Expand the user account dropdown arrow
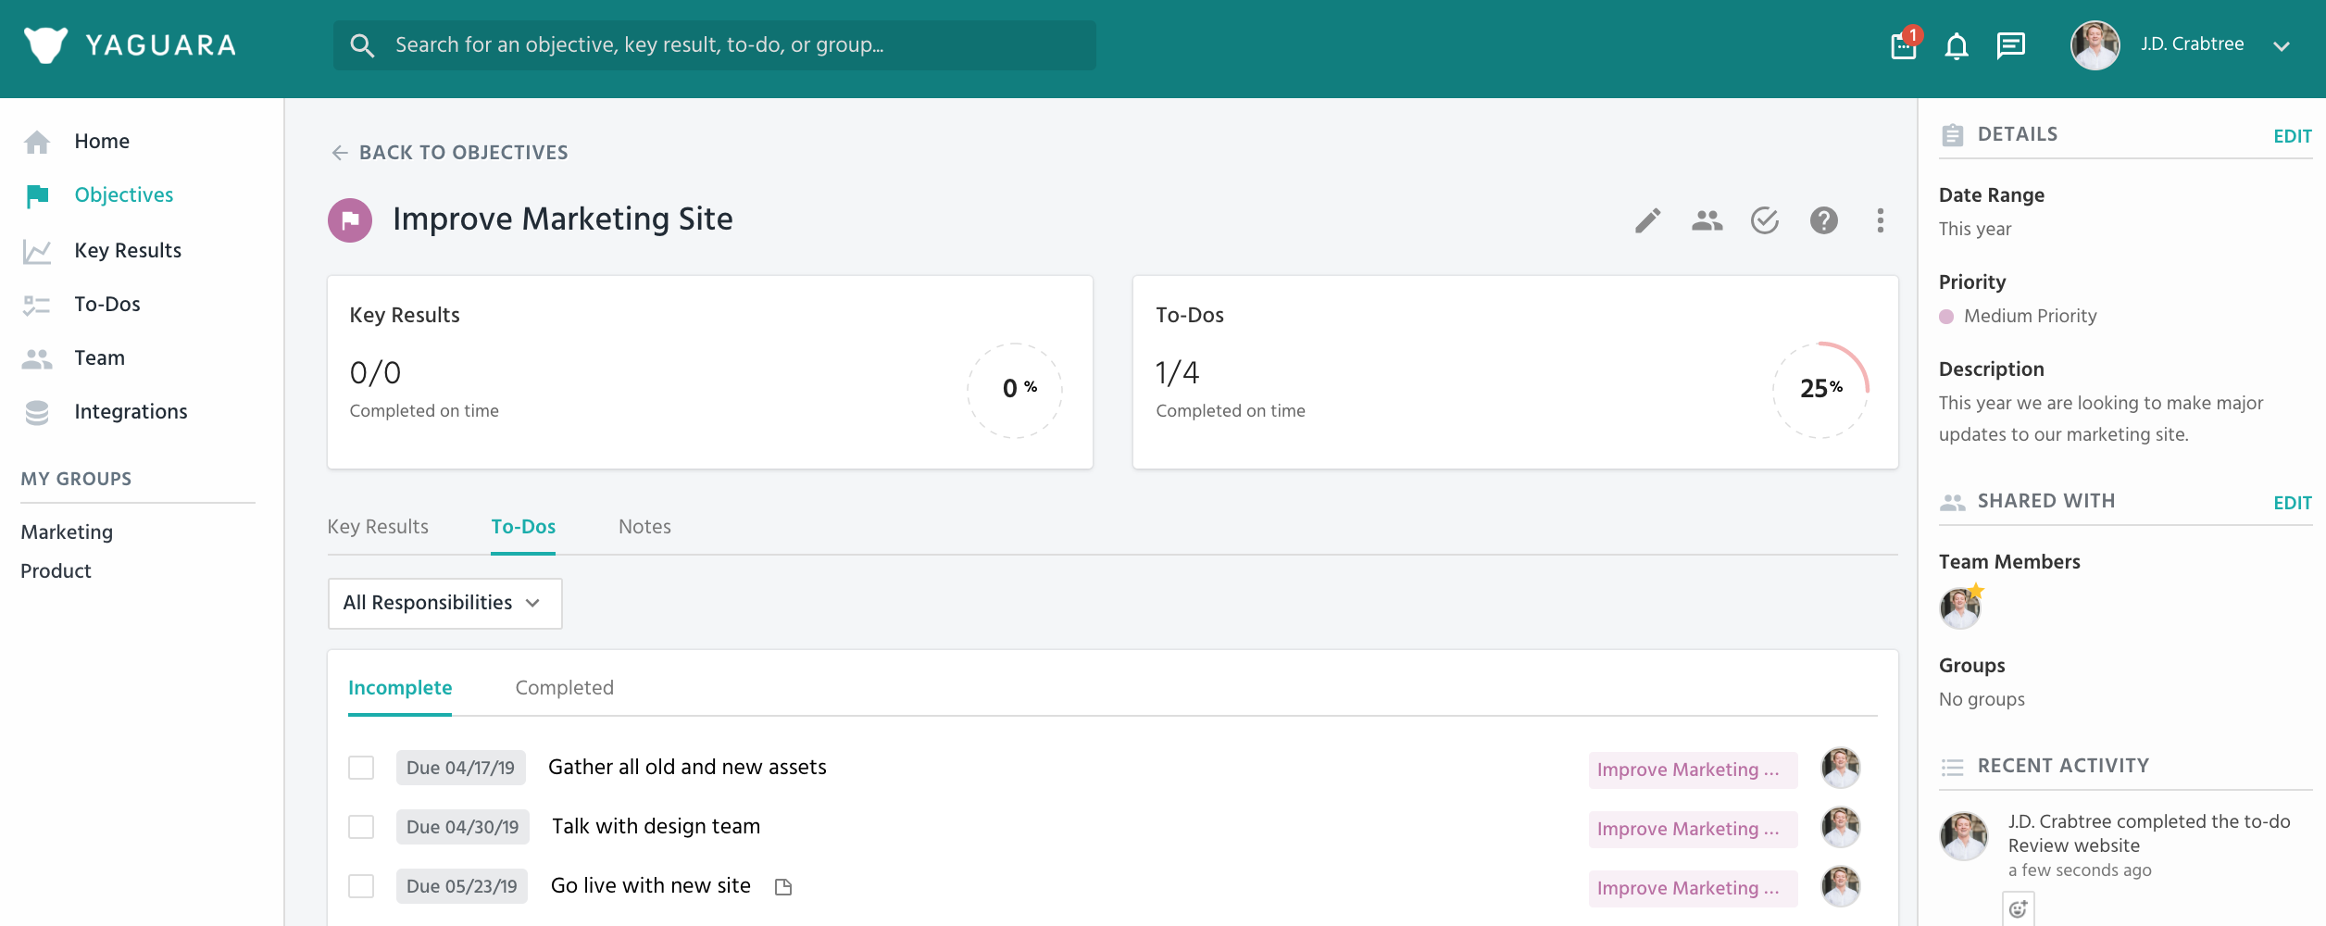The width and height of the screenshot is (2326, 926). point(2282,45)
